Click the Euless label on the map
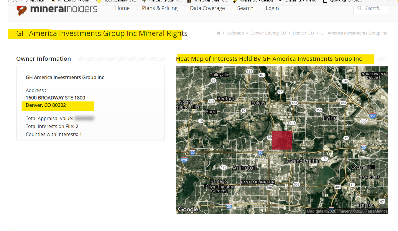 [259, 103]
